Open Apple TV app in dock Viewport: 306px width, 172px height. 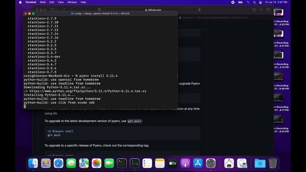point(173,163)
